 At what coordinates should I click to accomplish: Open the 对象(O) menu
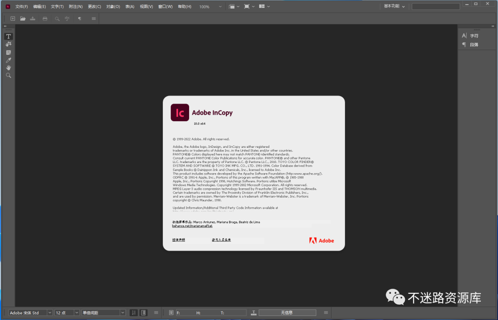(x=113, y=6)
